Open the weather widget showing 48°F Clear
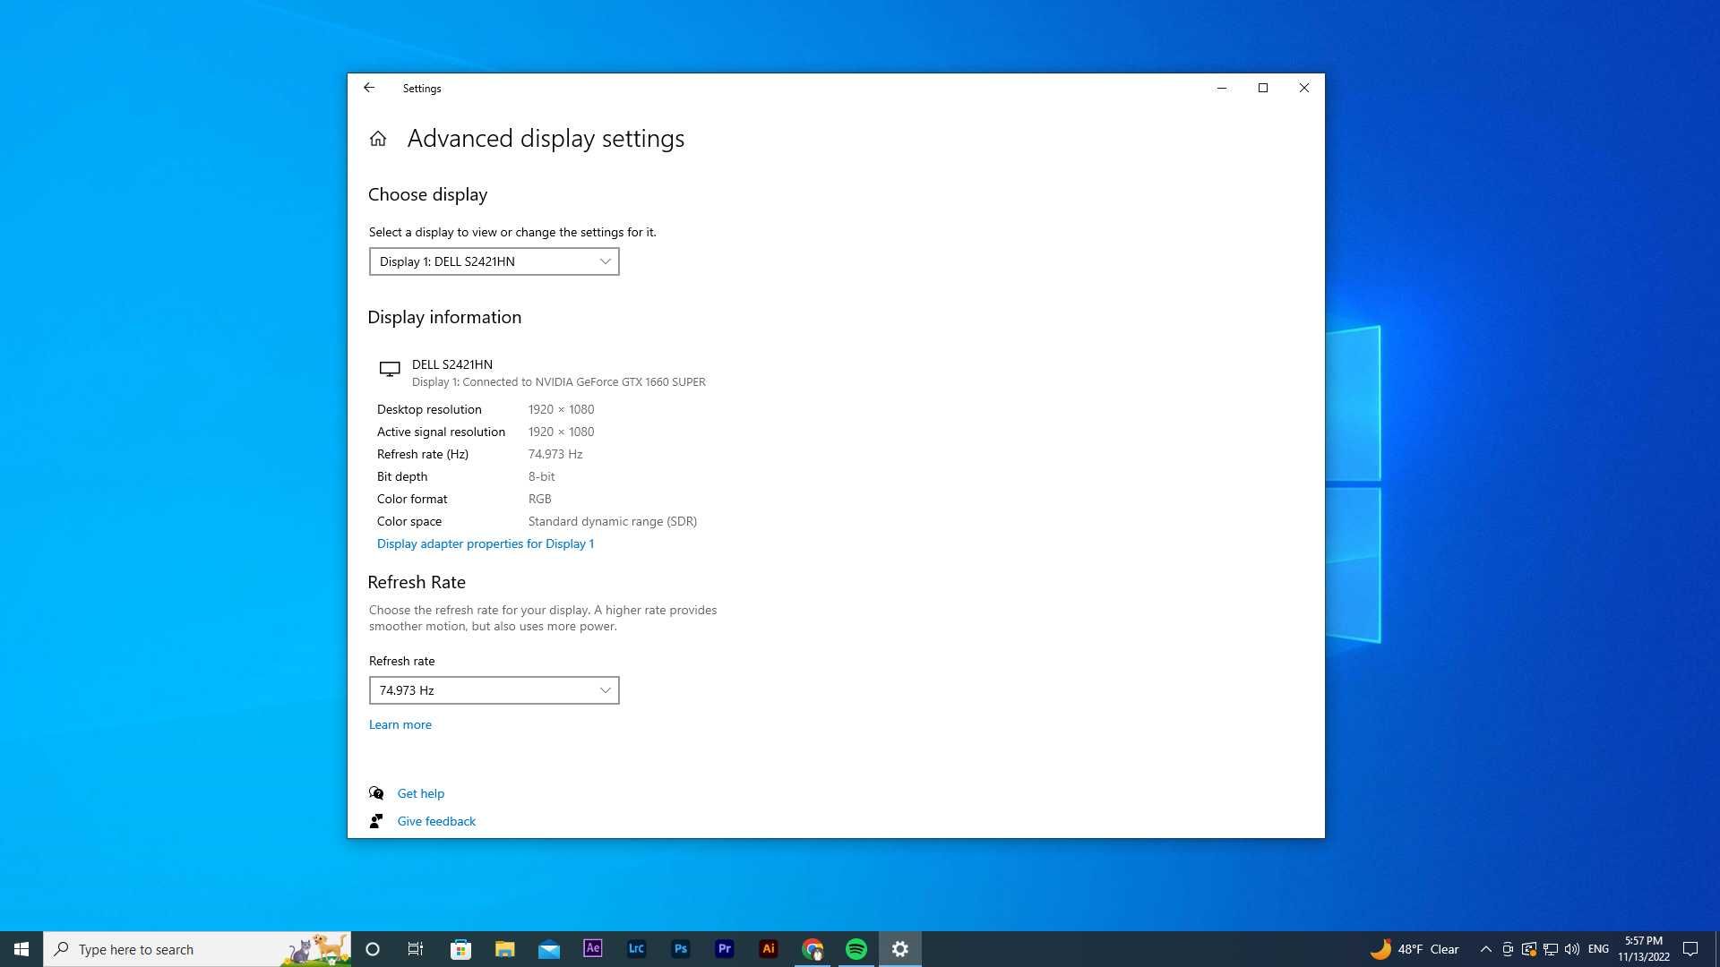This screenshot has height=967, width=1720. tap(1415, 949)
